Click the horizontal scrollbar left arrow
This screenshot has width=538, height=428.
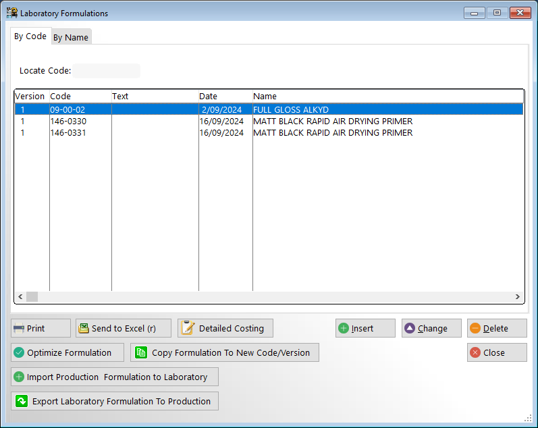coord(20,296)
